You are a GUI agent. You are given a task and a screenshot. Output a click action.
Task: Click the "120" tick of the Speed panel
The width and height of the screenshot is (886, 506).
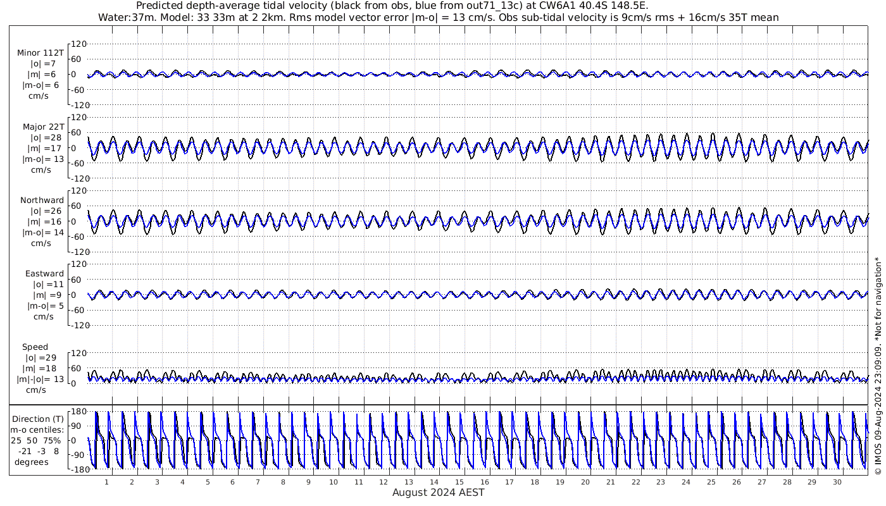click(78, 352)
